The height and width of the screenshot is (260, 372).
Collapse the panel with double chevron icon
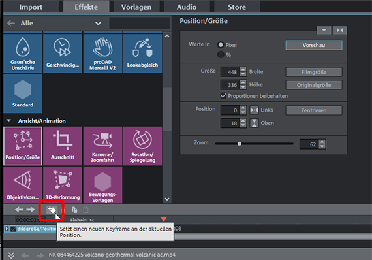click(x=11, y=255)
